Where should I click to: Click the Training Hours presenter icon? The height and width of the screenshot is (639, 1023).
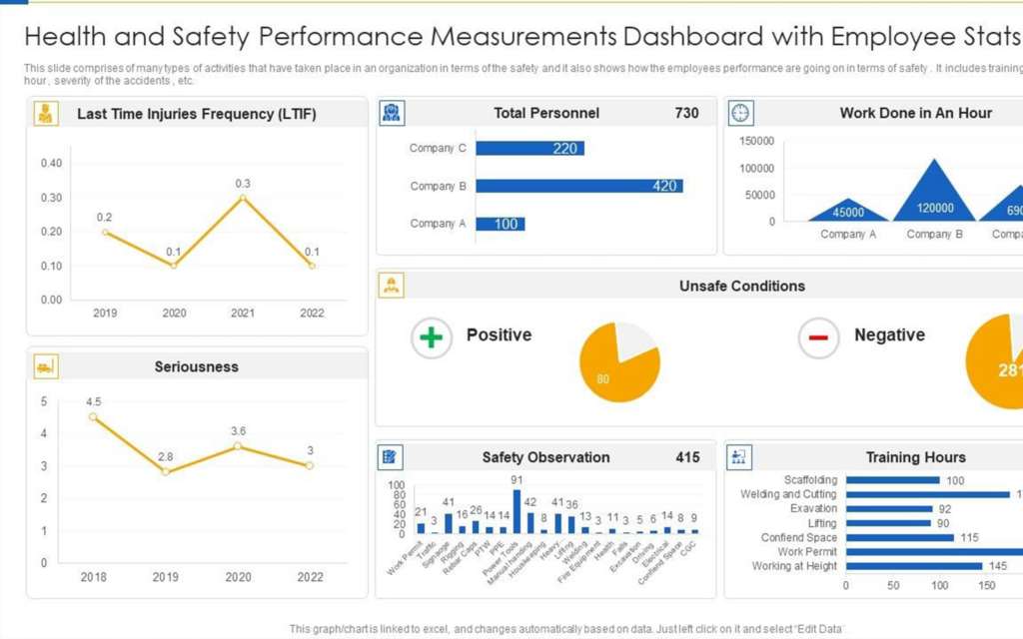tap(740, 457)
